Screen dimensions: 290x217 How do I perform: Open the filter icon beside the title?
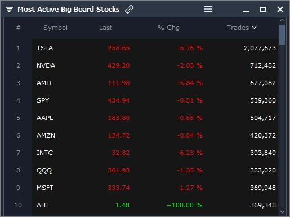pos(10,9)
